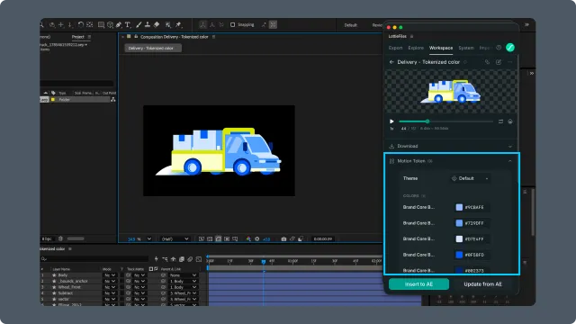Click the #9CBAFF color swatch

(x=459, y=207)
